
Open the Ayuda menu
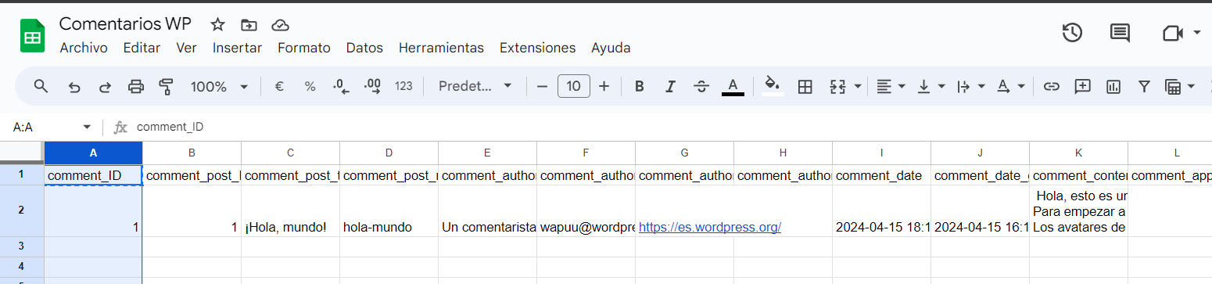tap(611, 48)
